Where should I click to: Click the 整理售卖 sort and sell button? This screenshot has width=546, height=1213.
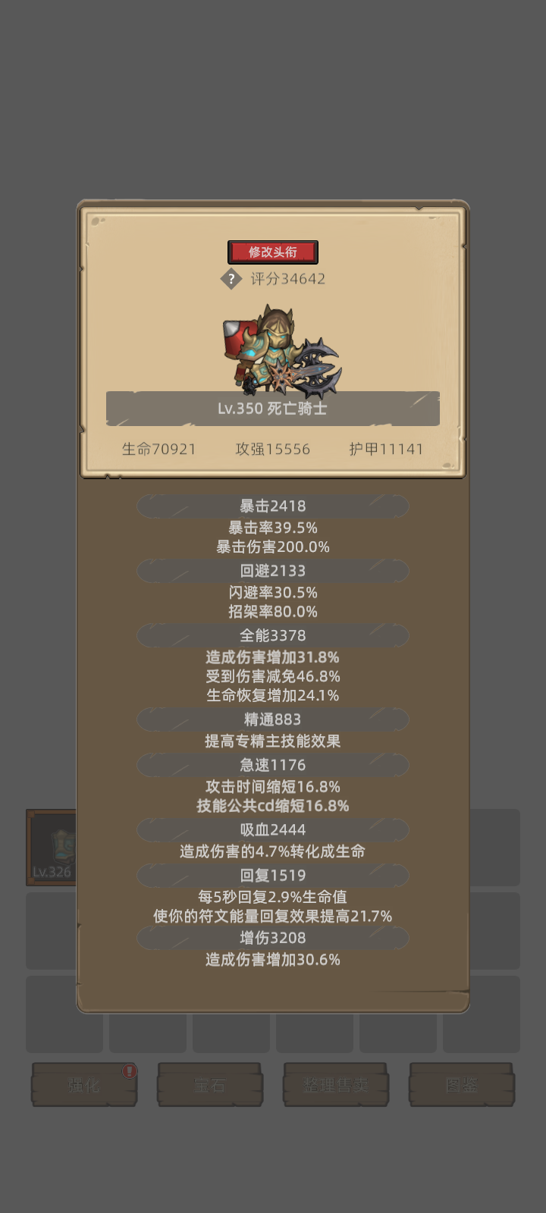pos(336,1085)
